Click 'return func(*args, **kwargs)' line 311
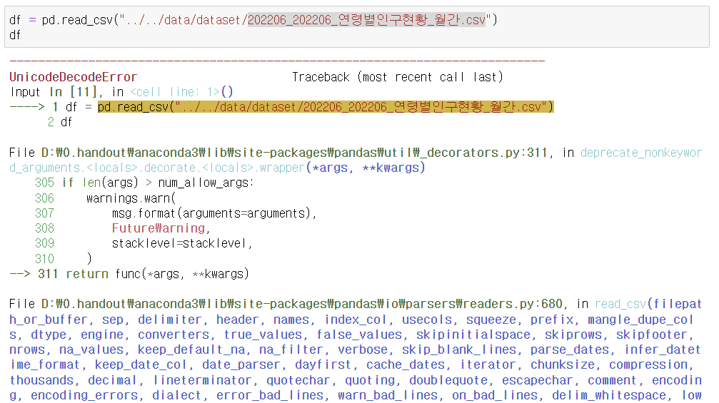Screen dimensions: 719x403 point(157,274)
